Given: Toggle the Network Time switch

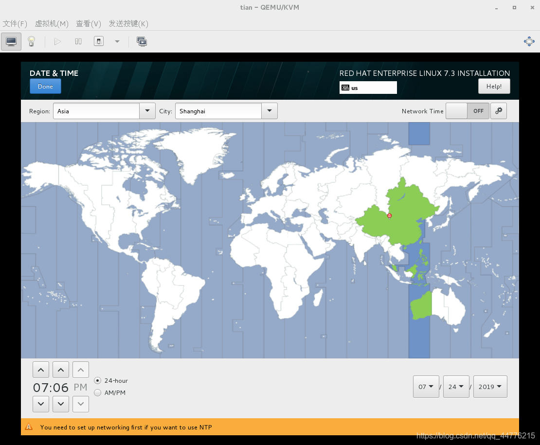Looking at the screenshot, I should (468, 111).
